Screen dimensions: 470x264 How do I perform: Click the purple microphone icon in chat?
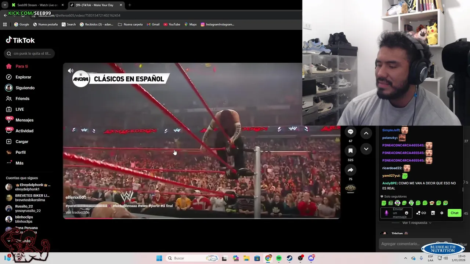[386, 213]
